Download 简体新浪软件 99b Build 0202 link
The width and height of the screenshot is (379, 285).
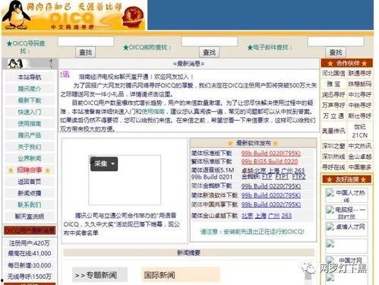(271, 195)
